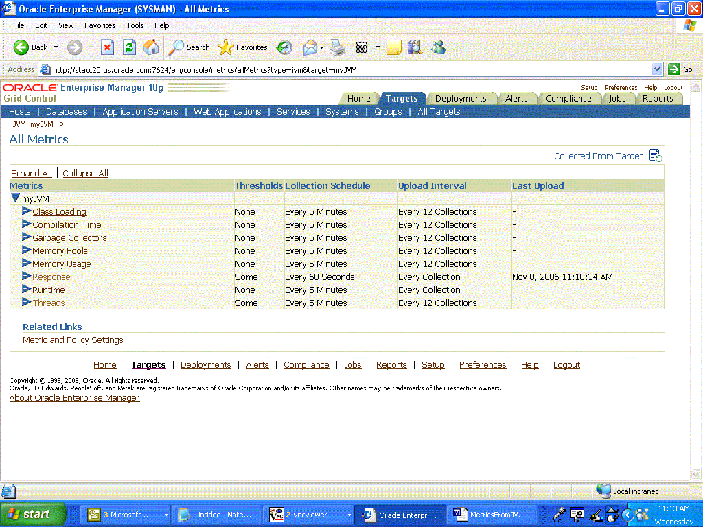Expand the Runtime metric arrow
703x527 pixels.
(x=27, y=289)
